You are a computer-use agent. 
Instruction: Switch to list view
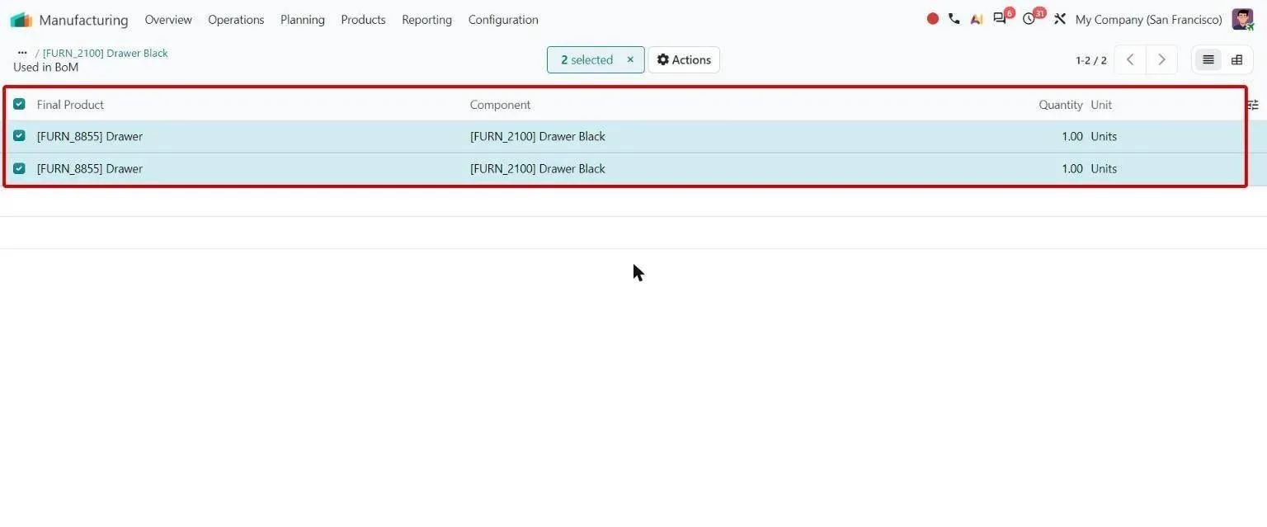[1208, 59]
